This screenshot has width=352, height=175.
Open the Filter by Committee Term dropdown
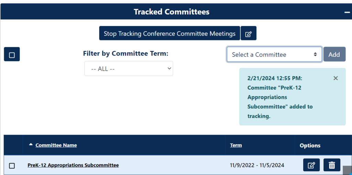pos(129,68)
